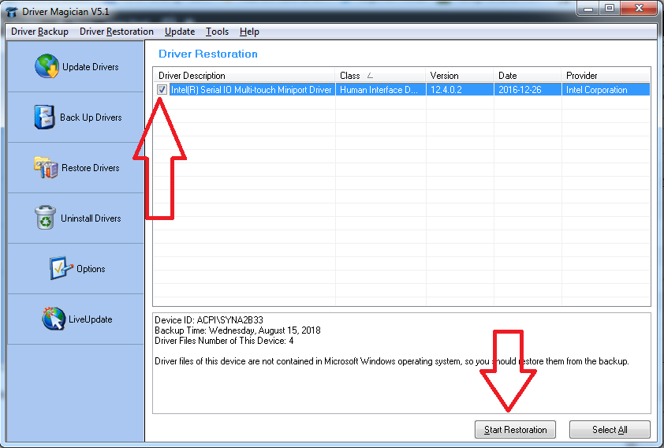The image size is (664, 448).
Task: Click the version cell 12.4.0.2
Action: tap(460, 90)
